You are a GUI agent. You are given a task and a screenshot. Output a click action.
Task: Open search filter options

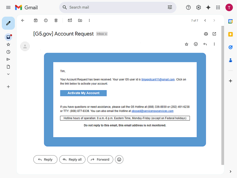170,7
